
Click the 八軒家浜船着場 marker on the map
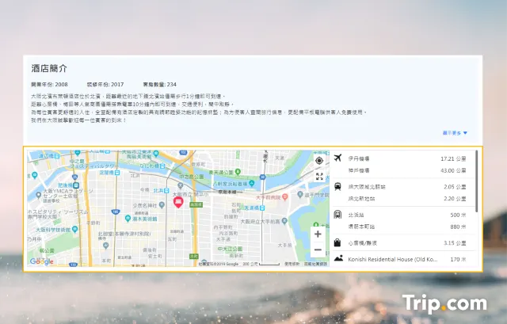(252, 183)
